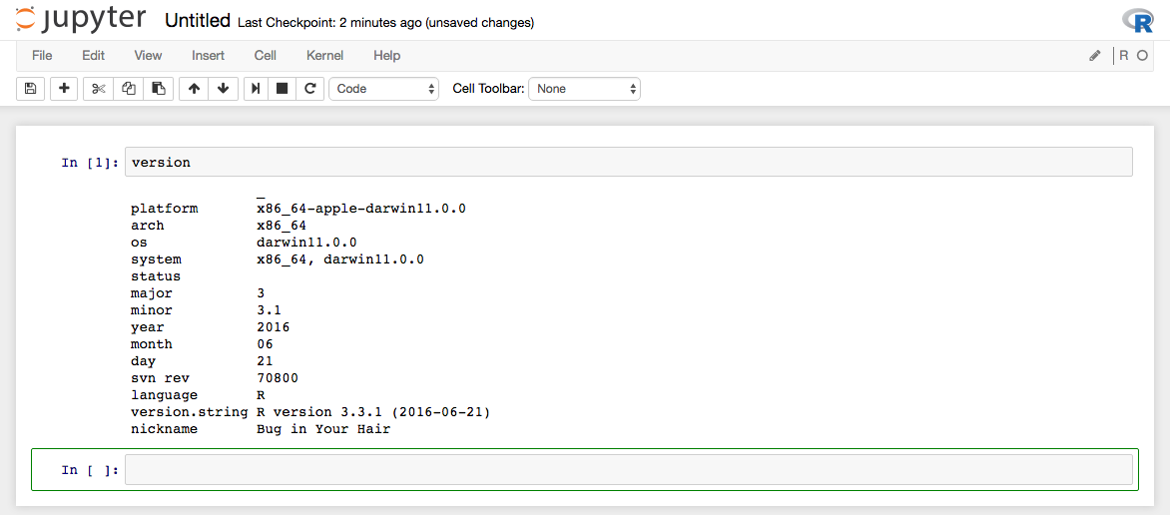Copy selected cells icon
Screen dimensions: 1170x515
tap(128, 89)
